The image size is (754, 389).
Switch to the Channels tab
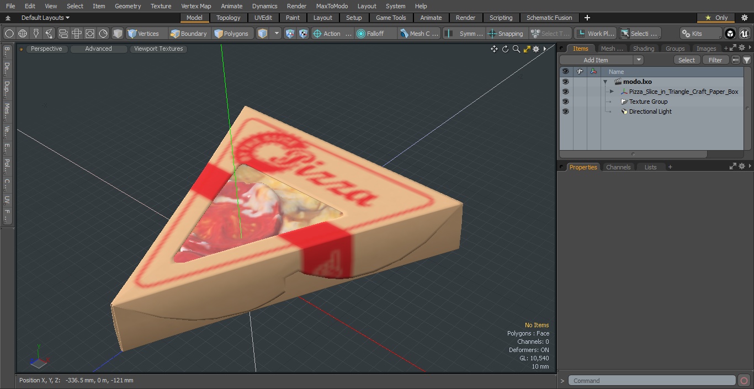pyautogui.click(x=618, y=167)
